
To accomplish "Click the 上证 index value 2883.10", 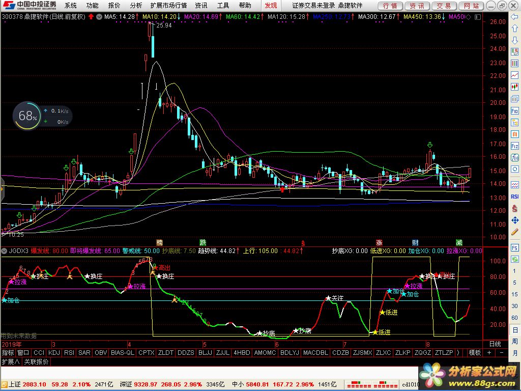I will pos(35,385).
